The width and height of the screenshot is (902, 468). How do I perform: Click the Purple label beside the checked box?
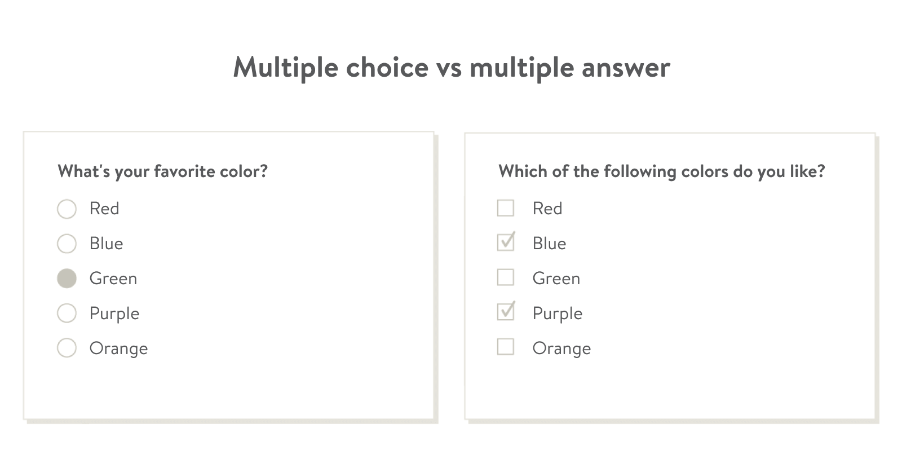[558, 314]
